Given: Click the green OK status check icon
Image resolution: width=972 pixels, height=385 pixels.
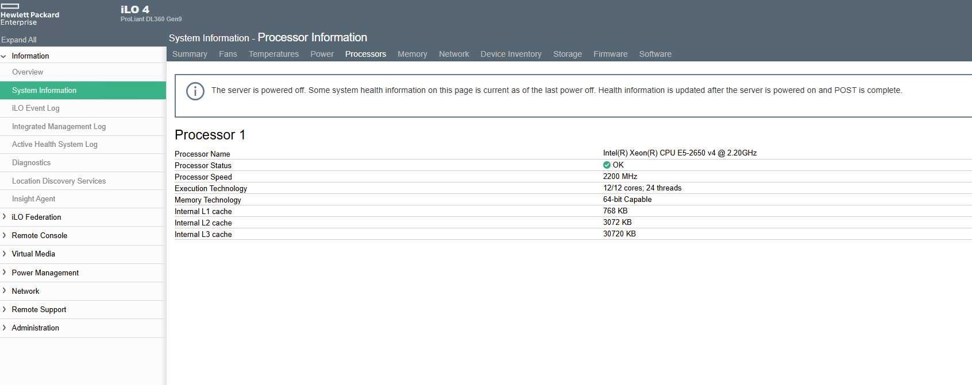Looking at the screenshot, I should click(607, 165).
